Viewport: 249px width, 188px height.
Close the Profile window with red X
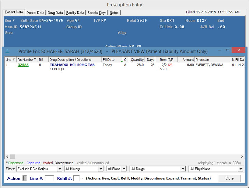tap(238, 50)
